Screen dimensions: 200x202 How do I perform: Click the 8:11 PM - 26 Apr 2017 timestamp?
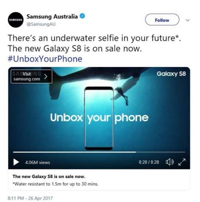(30, 198)
